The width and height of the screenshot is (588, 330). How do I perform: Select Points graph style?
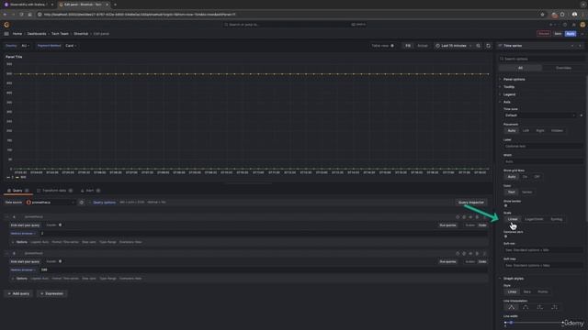tap(543, 291)
